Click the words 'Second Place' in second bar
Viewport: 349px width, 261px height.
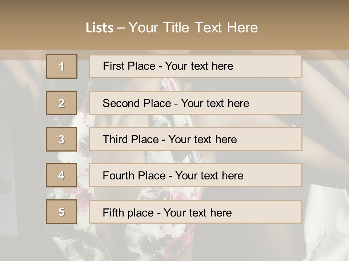pos(137,103)
